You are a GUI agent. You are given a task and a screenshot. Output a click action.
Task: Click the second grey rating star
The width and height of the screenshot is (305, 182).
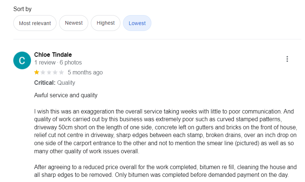point(43,72)
